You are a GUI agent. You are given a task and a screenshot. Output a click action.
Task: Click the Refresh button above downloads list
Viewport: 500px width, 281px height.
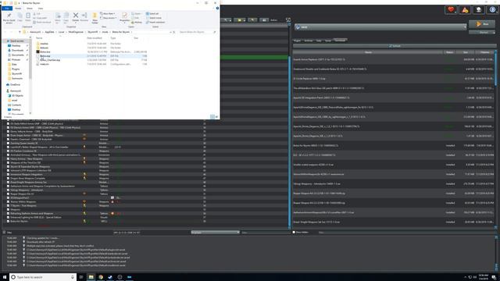[395, 46]
